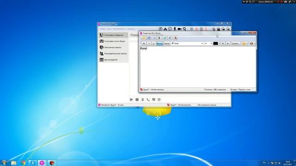Image resolution: width=296 pixels, height=166 pixels.
Task: Click the black text color swatch
Action: (216, 43)
